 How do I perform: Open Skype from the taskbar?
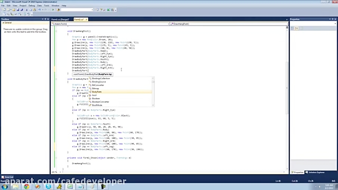pos(48,187)
